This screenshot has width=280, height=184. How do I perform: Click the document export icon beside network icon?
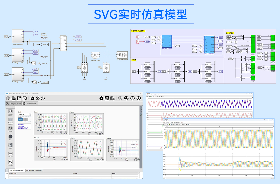tap(112, 98)
